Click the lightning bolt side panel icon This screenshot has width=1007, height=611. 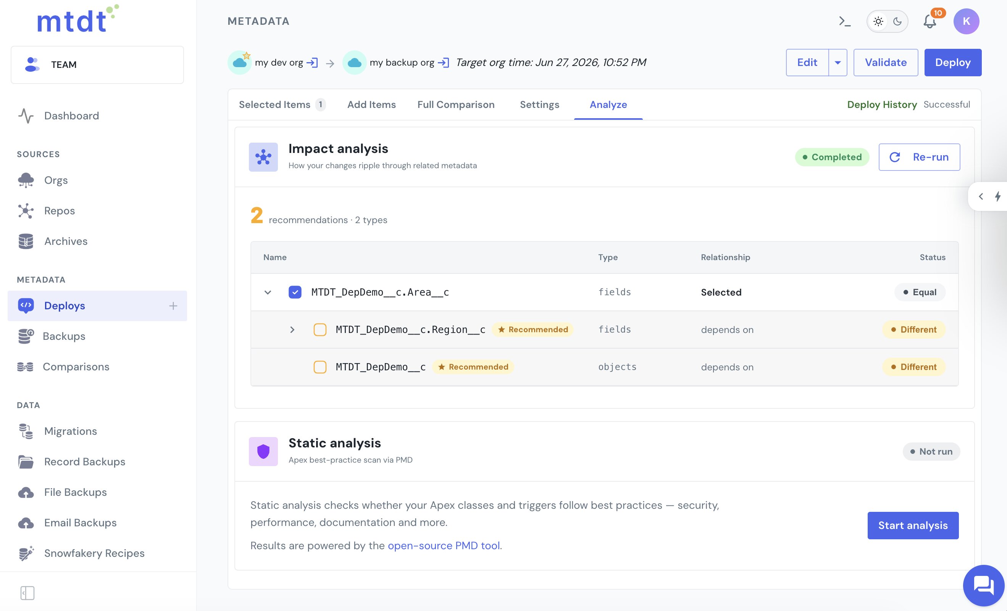[x=997, y=196]
